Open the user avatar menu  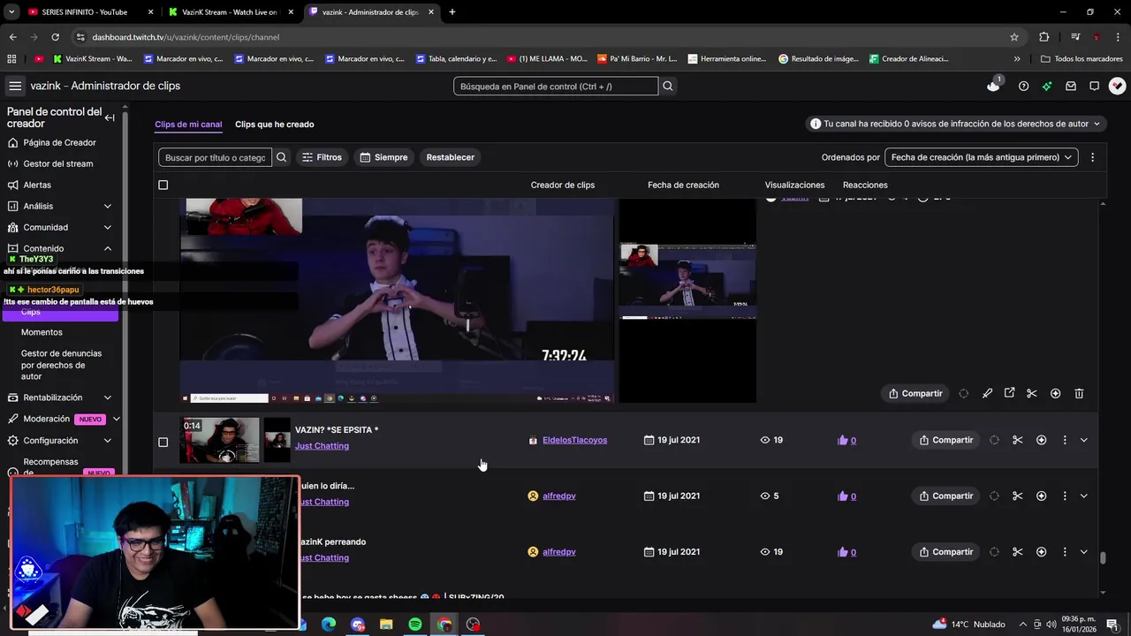click(1117, 86)
